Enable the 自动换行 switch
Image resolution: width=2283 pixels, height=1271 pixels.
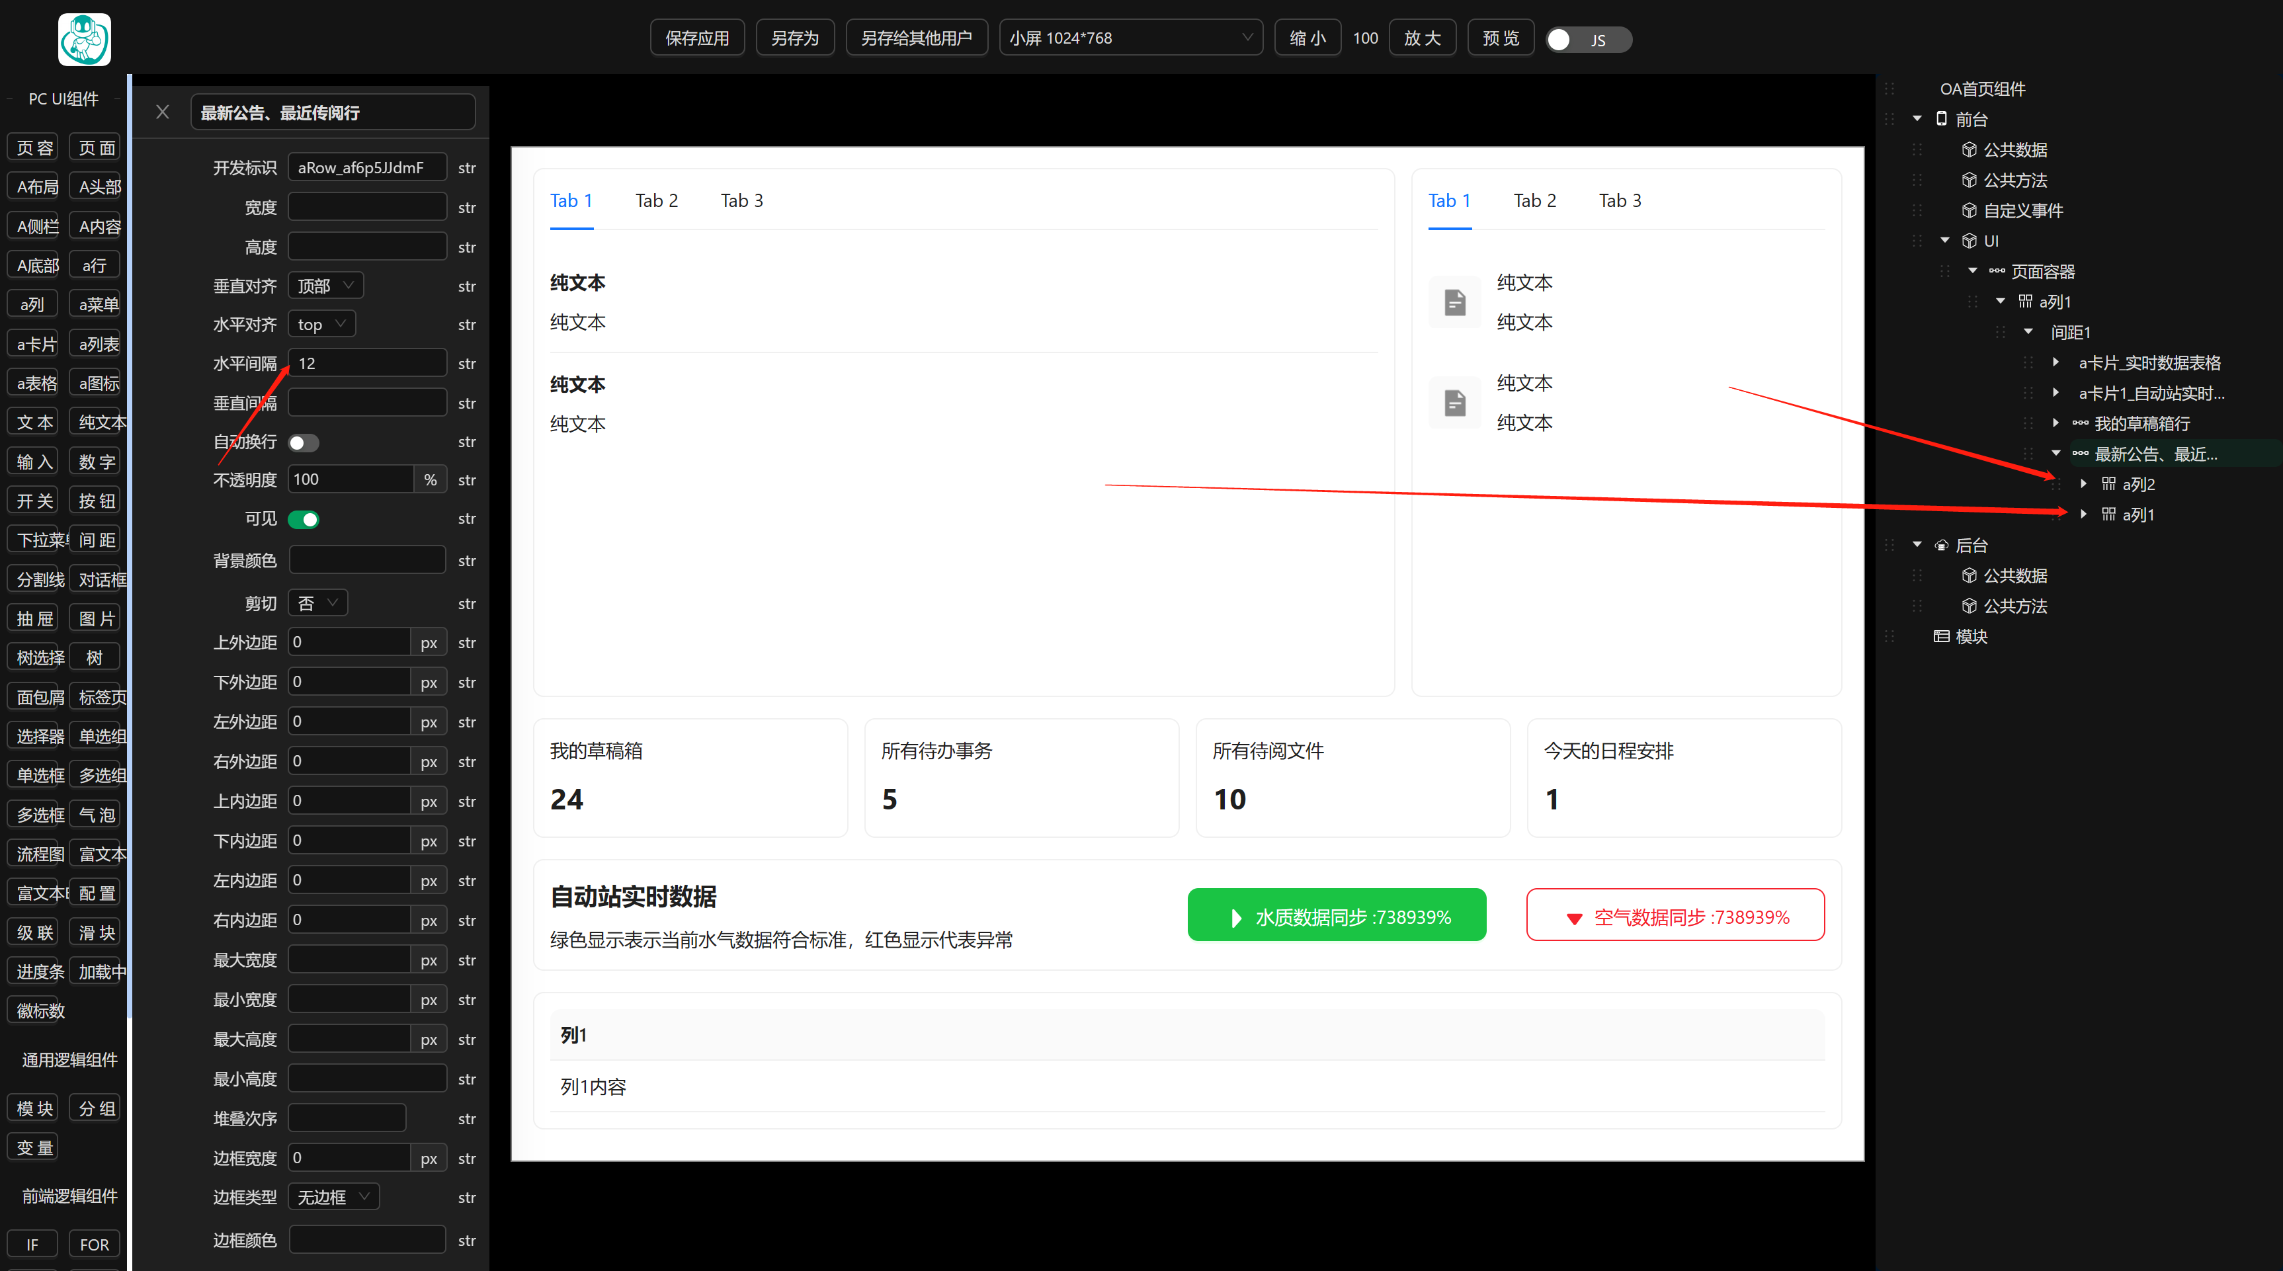[x=303, y=442]
